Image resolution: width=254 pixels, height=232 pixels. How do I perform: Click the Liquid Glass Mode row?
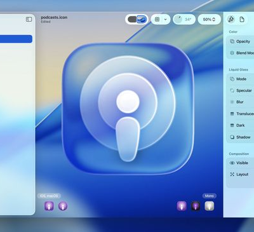tap(241, 79)
